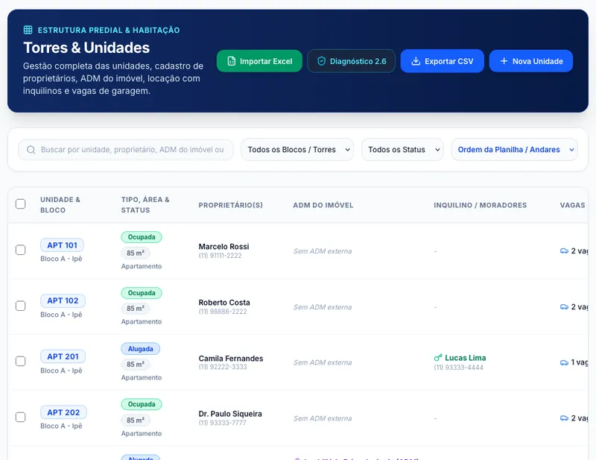This screenshot has width=596, height=460.
Task: Open the APT 201 unit badge
Action: 63,356
